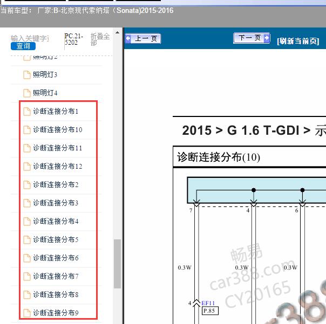The width and height of the screenshot is (326, 324).
Task: Click the sidebar scrollbar up arrow
Action: pyautogui.click(x=117, y=32)
